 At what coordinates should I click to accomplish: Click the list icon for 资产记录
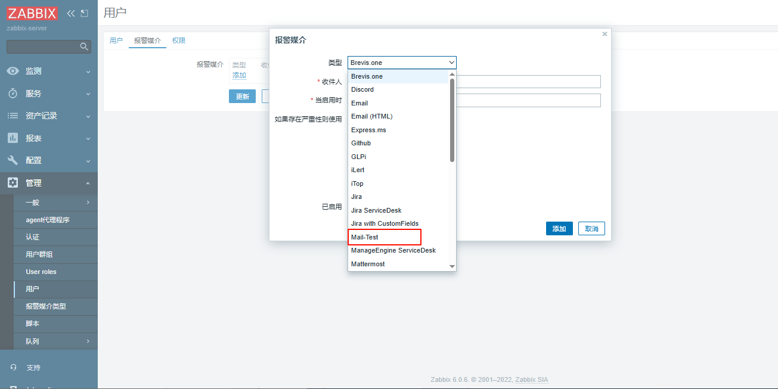pos(13,116)
